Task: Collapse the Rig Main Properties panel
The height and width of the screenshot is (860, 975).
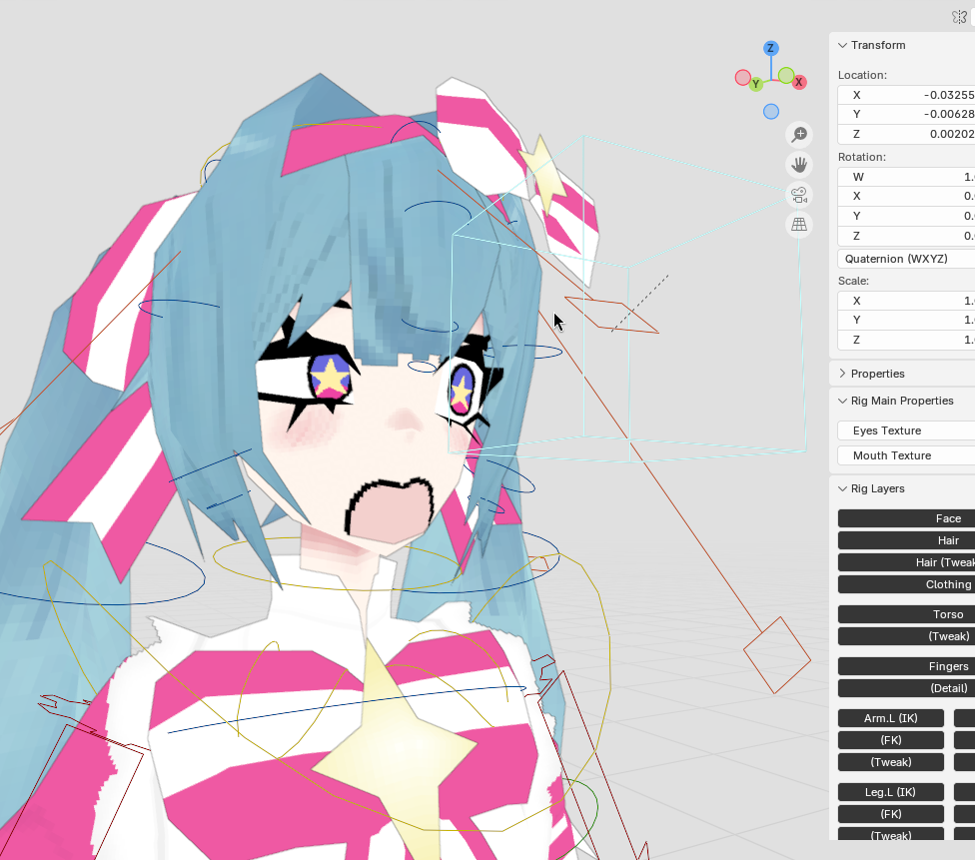Action: 842,402
